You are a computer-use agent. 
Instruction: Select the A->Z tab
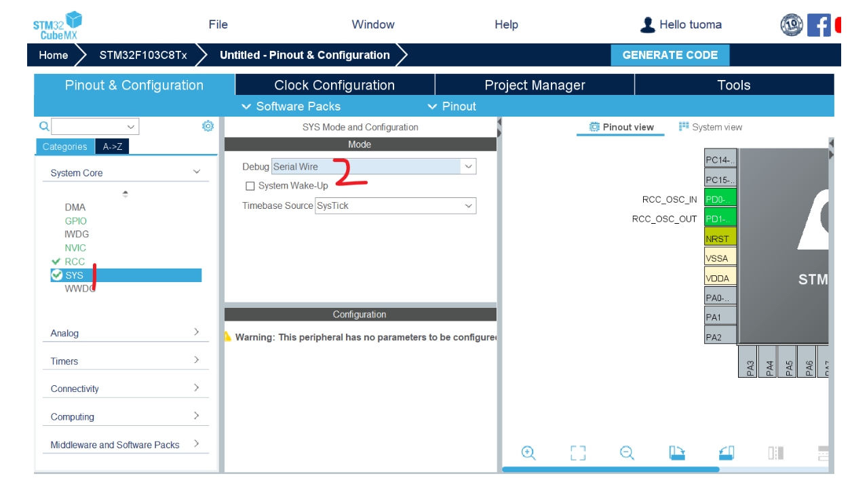(x=112, y=146)
